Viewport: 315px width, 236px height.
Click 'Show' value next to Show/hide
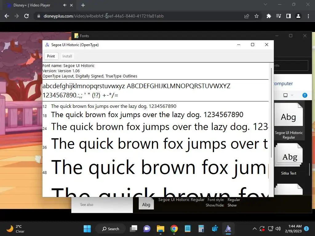pyautogui.click(x=232, y=205)
